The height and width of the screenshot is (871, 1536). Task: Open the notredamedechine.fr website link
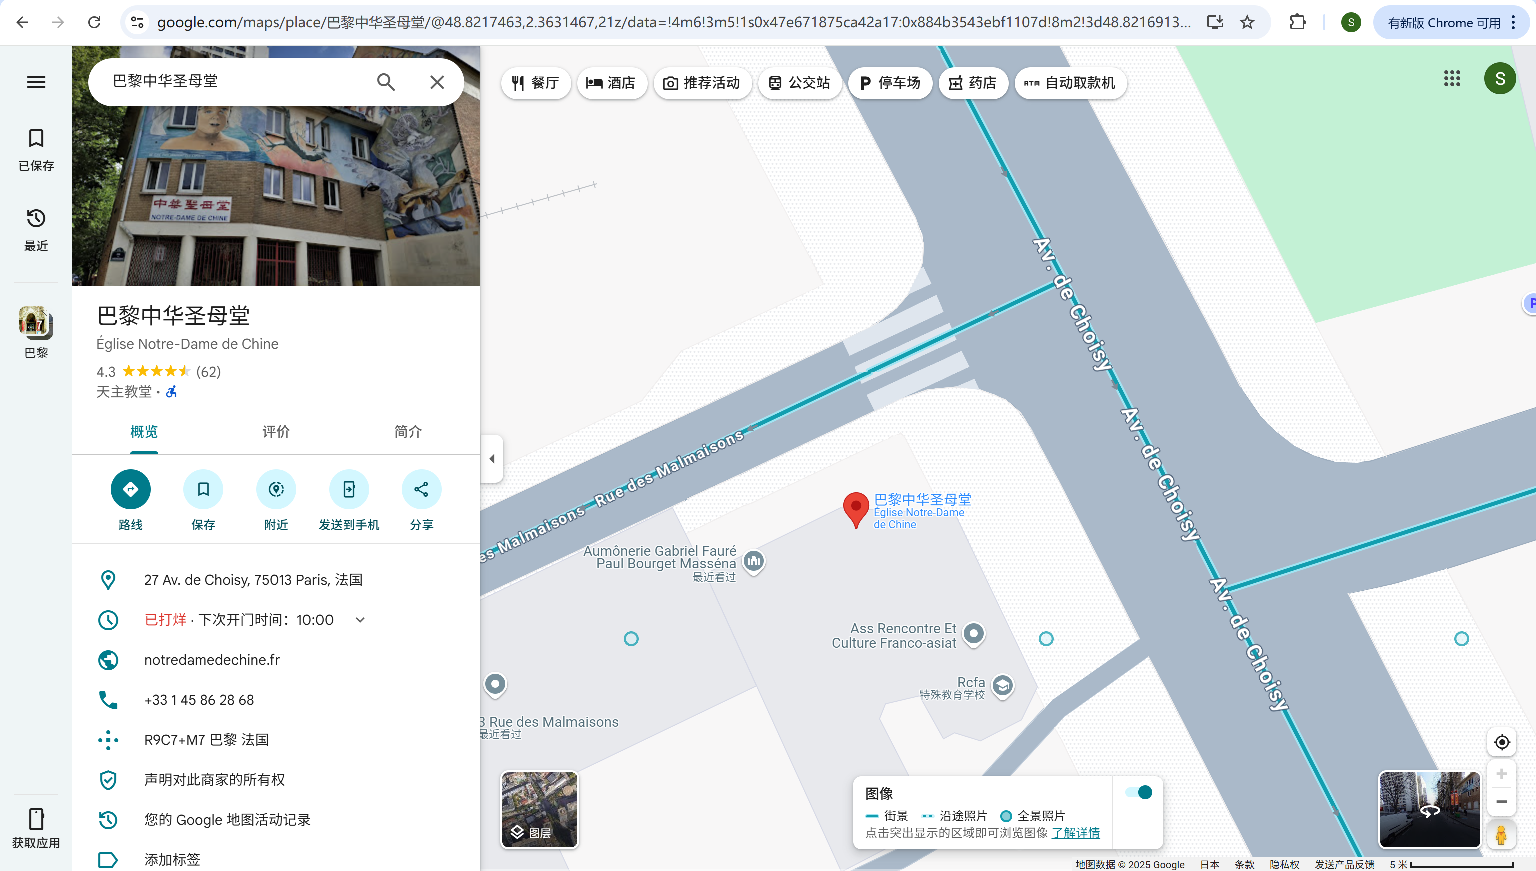[x=212, y=660]
